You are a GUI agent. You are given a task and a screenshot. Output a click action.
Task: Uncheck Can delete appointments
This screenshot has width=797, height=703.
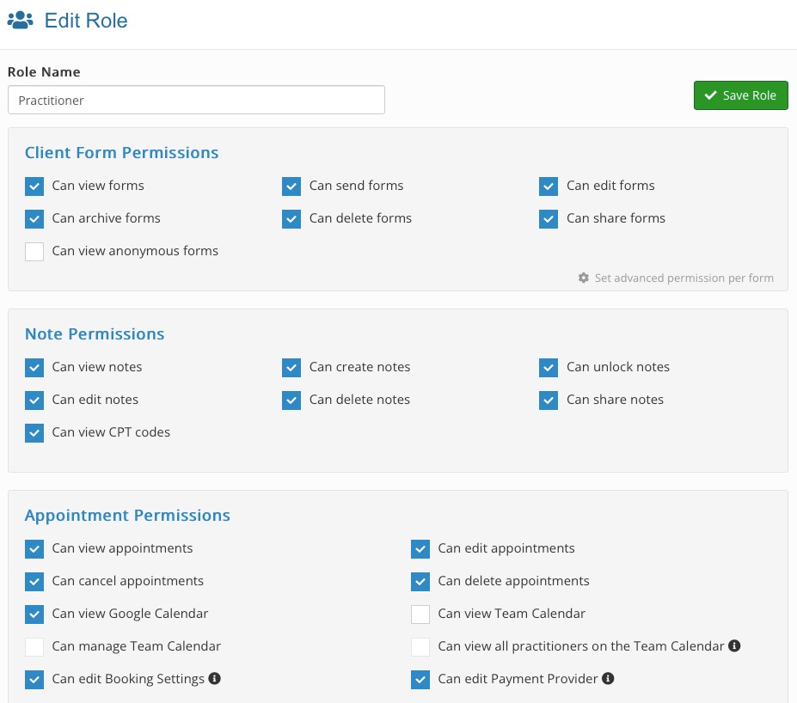(x=420, y=582)
